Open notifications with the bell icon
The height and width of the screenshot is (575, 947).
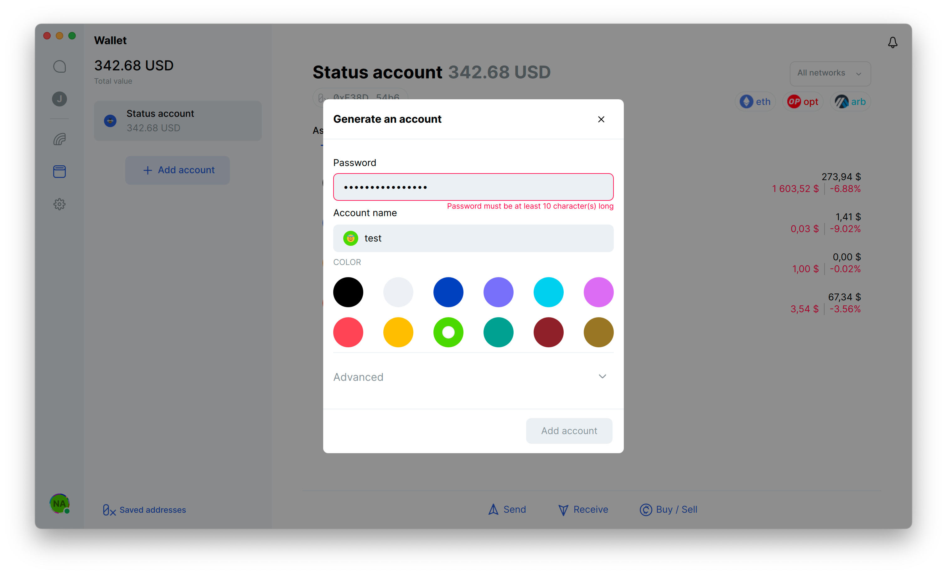coord(893,42)
